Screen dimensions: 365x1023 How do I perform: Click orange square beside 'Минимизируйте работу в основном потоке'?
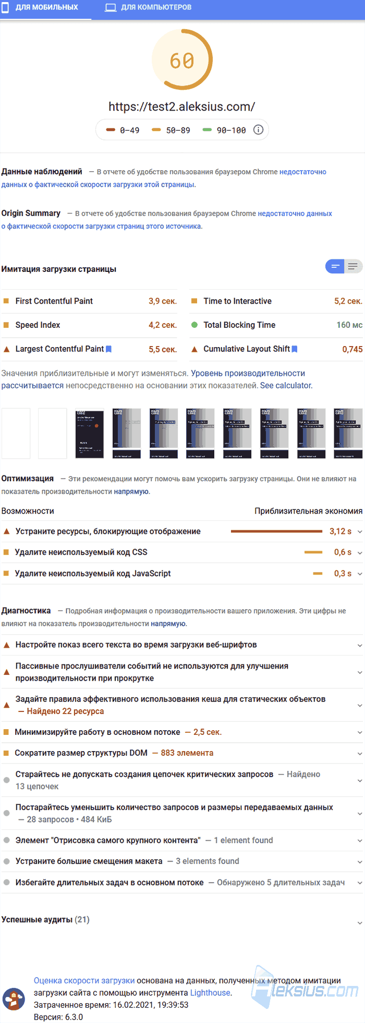[x=6, y=732]
